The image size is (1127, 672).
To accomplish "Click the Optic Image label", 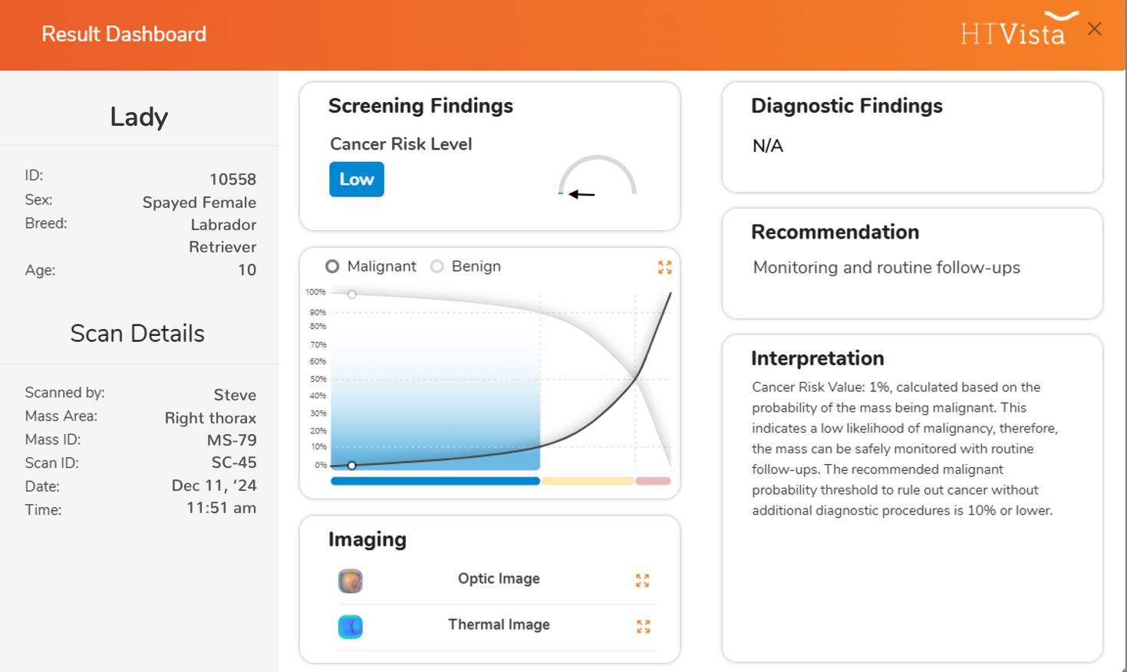I will (499, 579).
